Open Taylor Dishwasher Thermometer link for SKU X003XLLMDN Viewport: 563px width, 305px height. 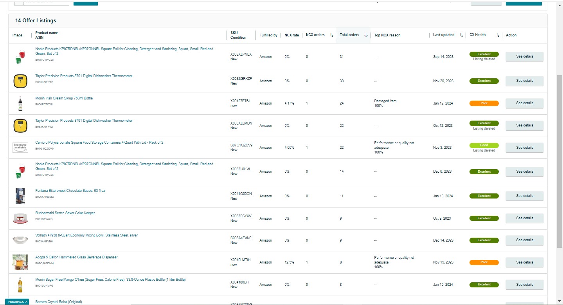pos(84,121)
